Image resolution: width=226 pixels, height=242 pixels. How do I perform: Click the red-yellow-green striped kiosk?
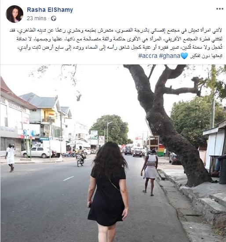coord(160,150)
